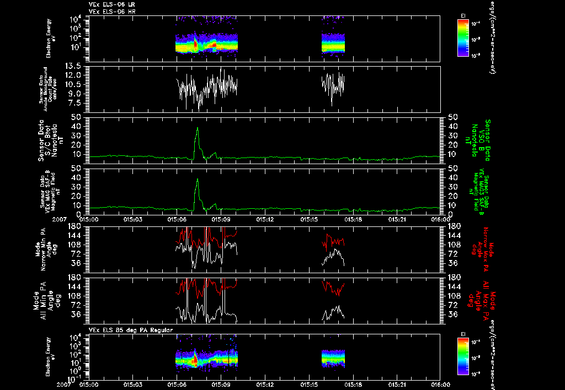This screenshot has width=565, height=390.
Task: Click the color bar beside the ELS-06 spectrogram
Action: click(x=463, y=38)
